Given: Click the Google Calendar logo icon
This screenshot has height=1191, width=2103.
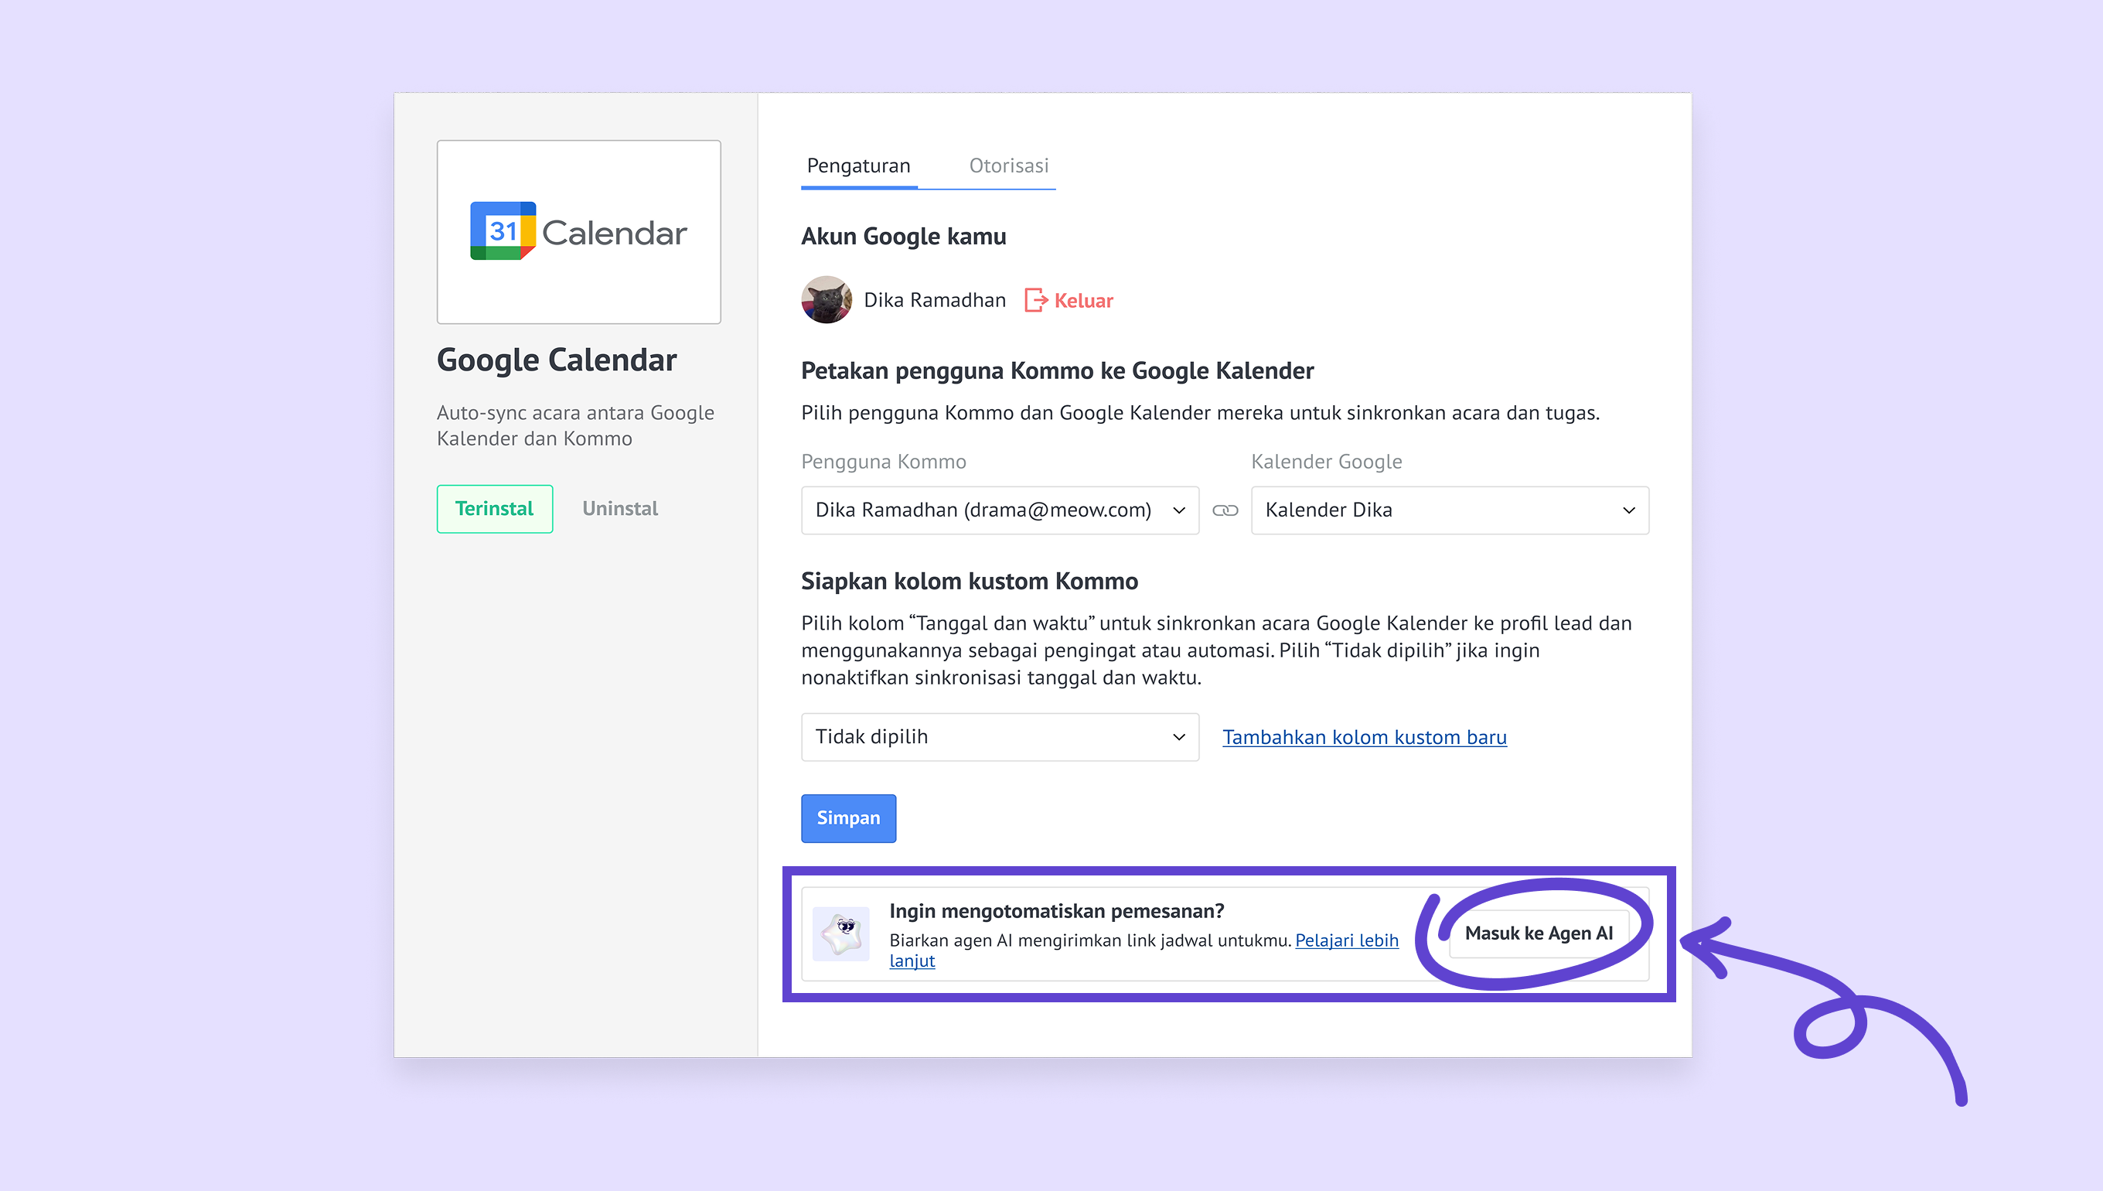Looking at the screenshot, I should 503,231.
